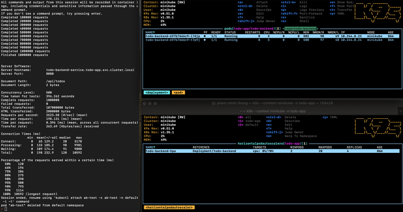Select pod todo-backend-697b7666c9-t7p9j
Image resolution: width=403 pixels, height=212 pixels.
pos(173,40)
